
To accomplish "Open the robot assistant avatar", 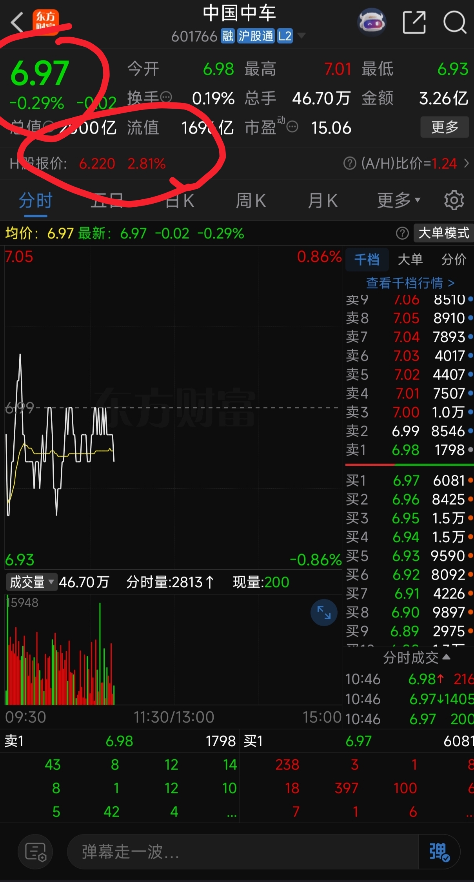I will point(372,22).
